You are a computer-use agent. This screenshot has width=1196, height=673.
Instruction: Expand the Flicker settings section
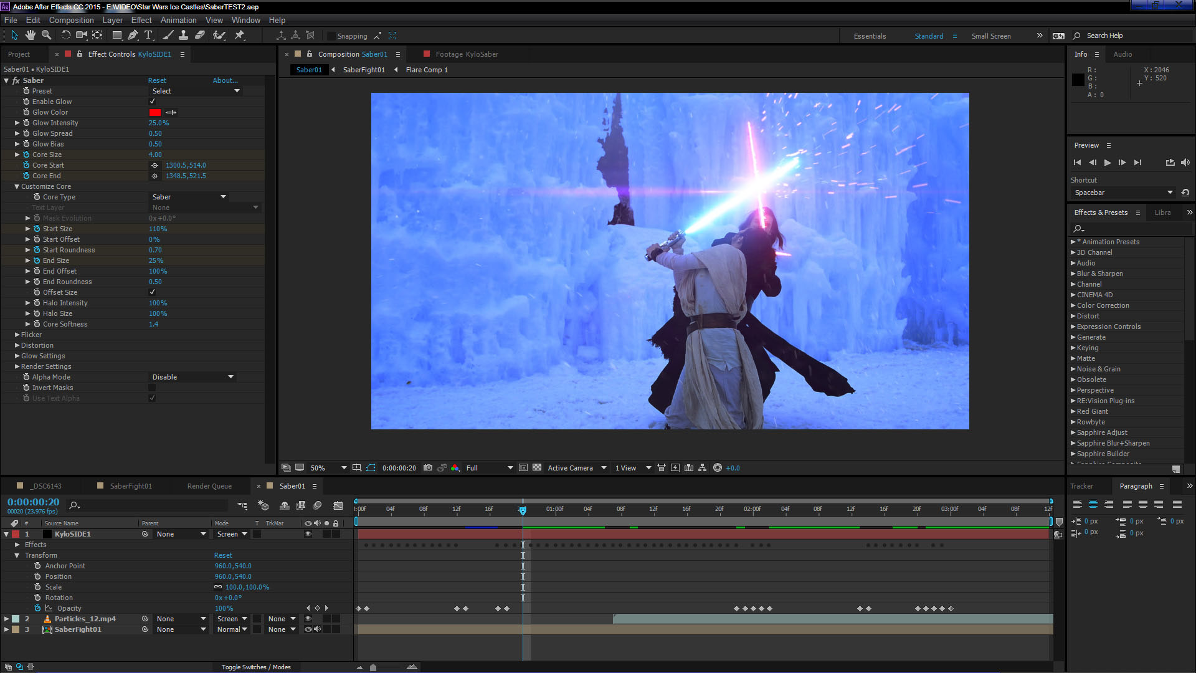[17, 335]
